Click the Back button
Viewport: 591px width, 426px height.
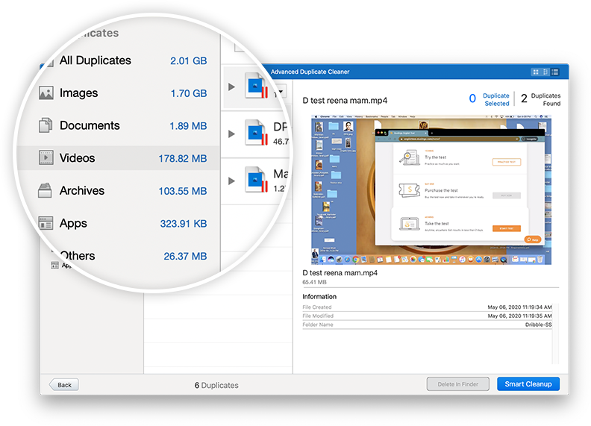point(64,384)
